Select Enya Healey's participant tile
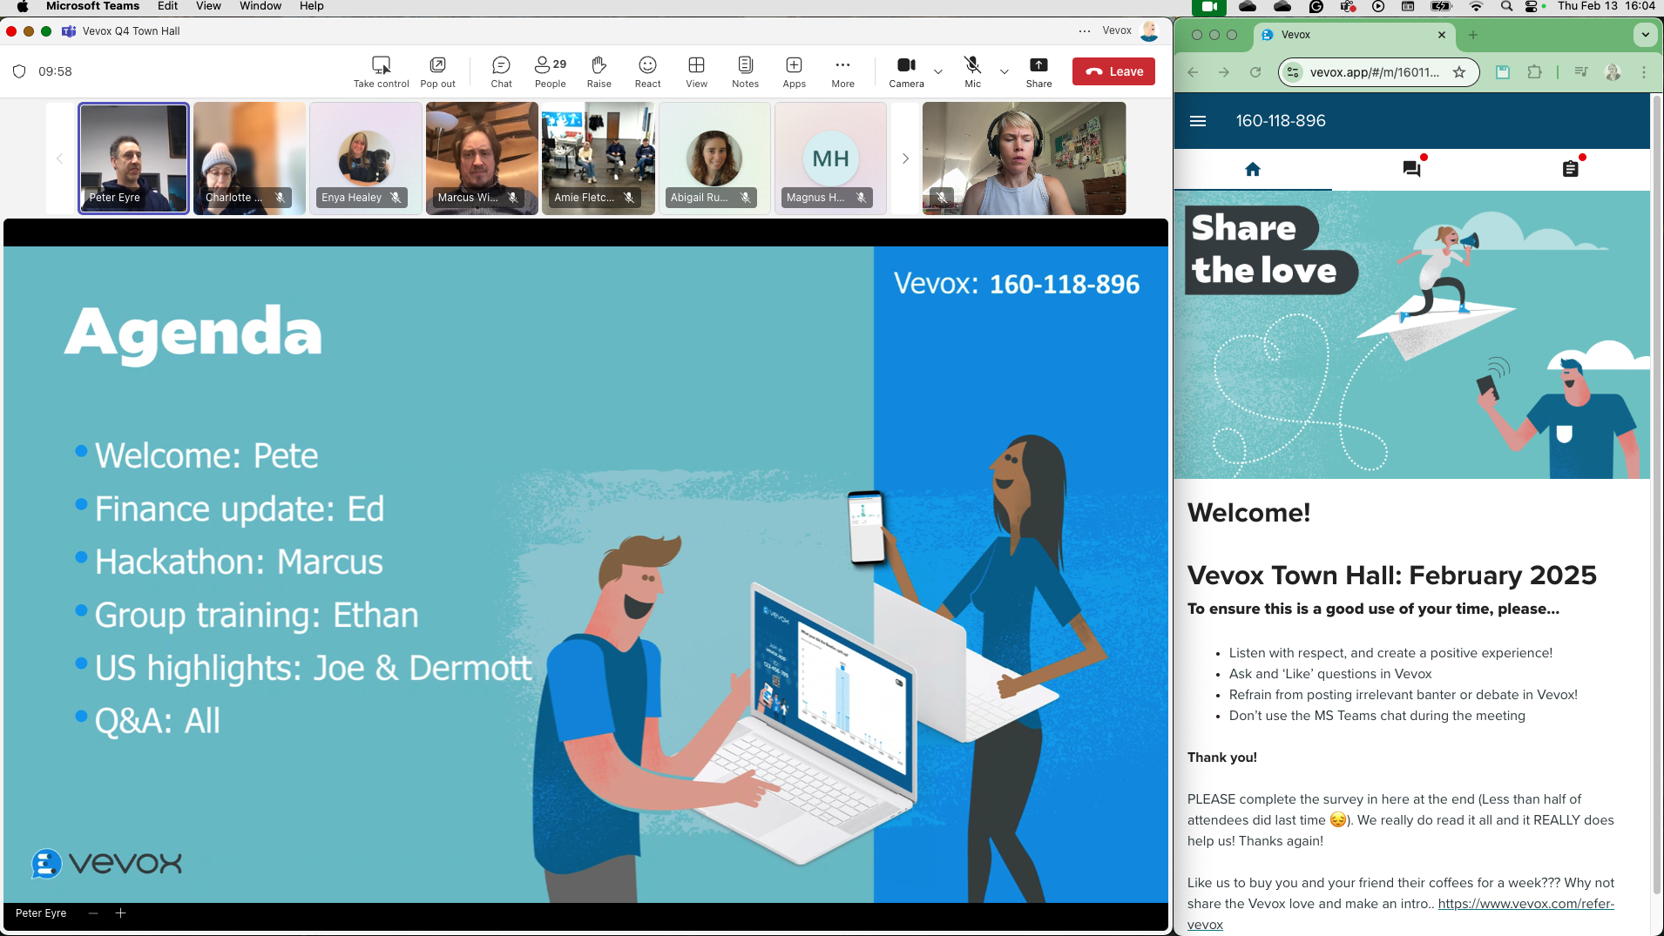1664x936 pixels. 366,158
